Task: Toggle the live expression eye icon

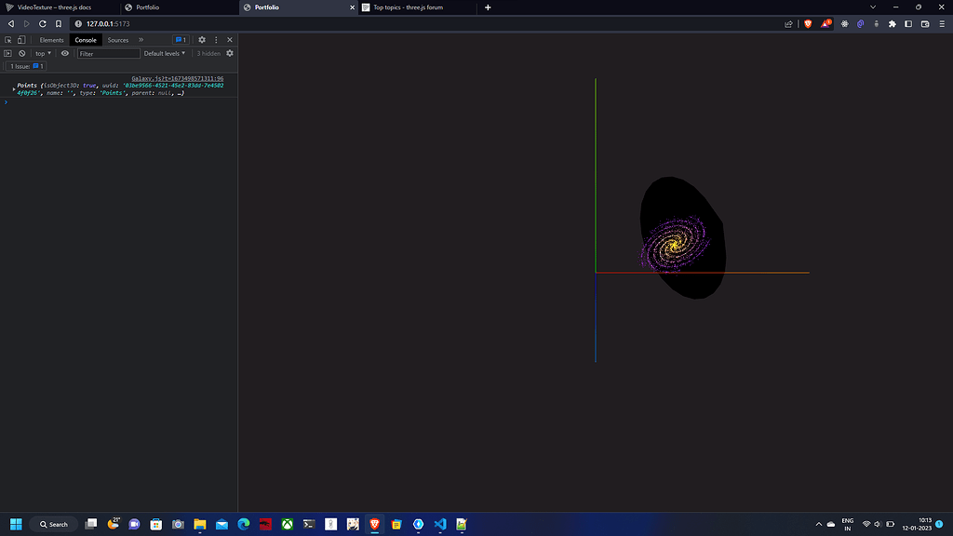Action: pyautogui.click(x=65, y=54)
